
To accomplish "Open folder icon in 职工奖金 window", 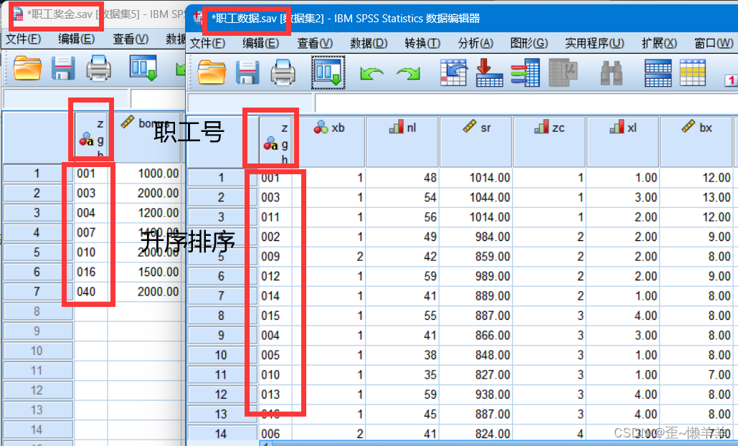I will 27,68.
